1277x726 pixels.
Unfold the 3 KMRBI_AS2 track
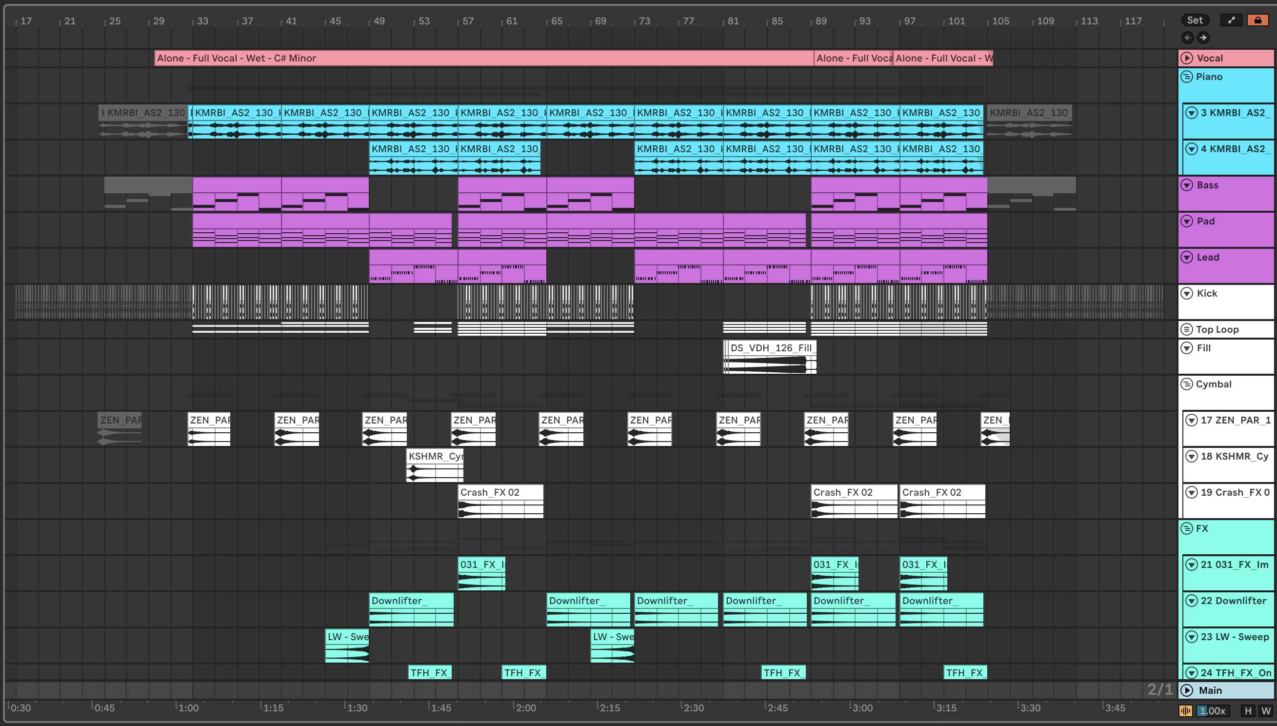click(1191, 113)
